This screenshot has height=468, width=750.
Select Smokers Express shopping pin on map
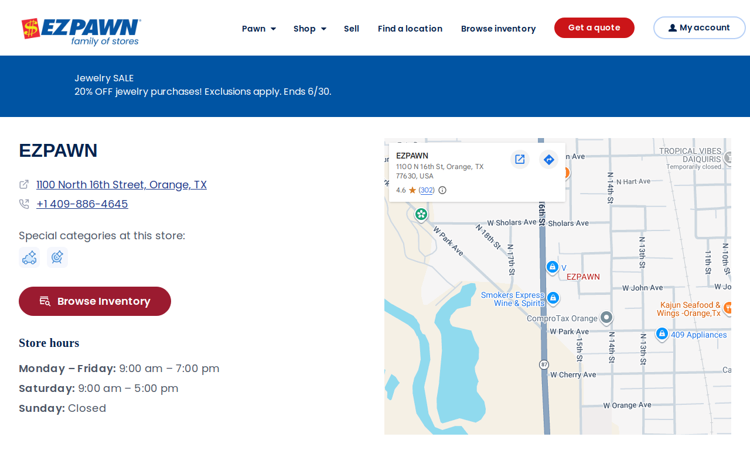(553, 298)
